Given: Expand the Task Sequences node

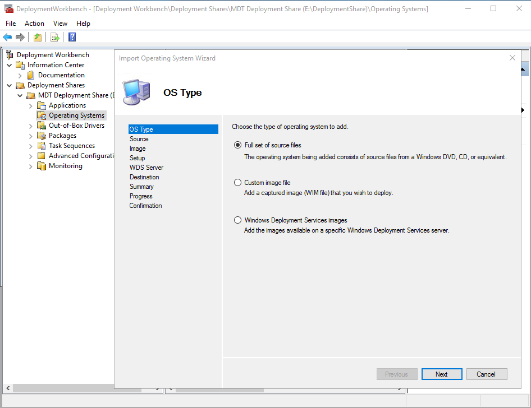Looking at the screenshot, I should click(30, 146).
